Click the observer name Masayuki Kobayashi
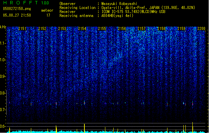 (x=119, y=4)
